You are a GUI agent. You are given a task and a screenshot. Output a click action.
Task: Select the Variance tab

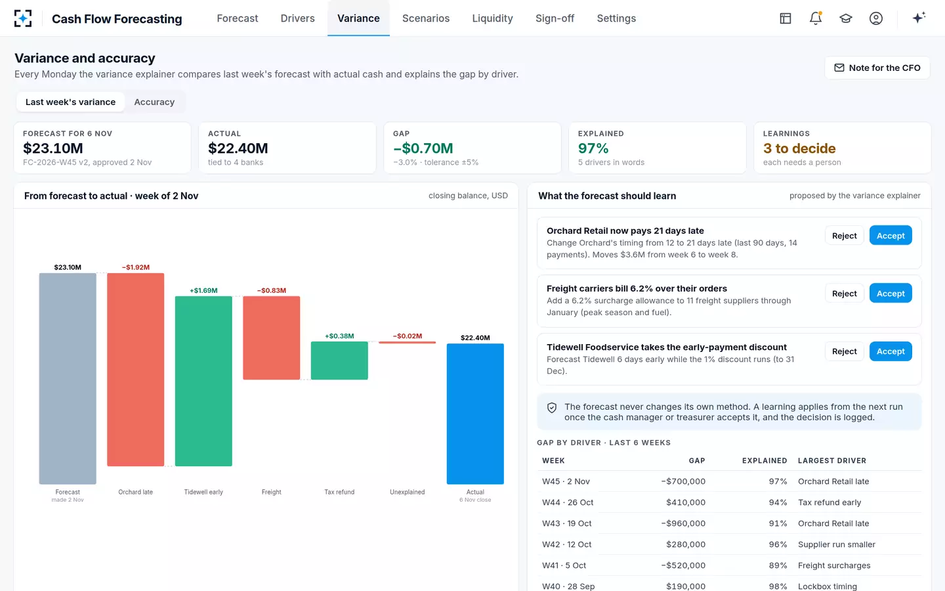point(358,18)
